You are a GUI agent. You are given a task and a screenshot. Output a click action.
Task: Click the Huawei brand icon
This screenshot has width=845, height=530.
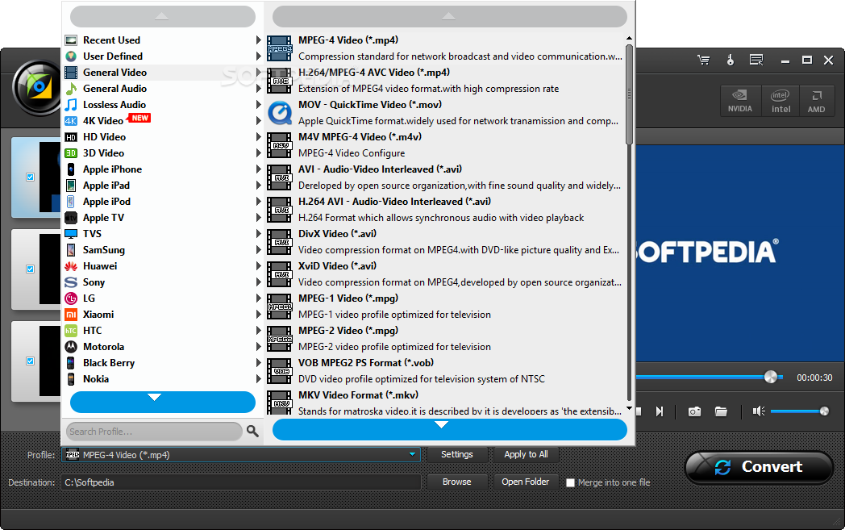[x=71, y=266]
